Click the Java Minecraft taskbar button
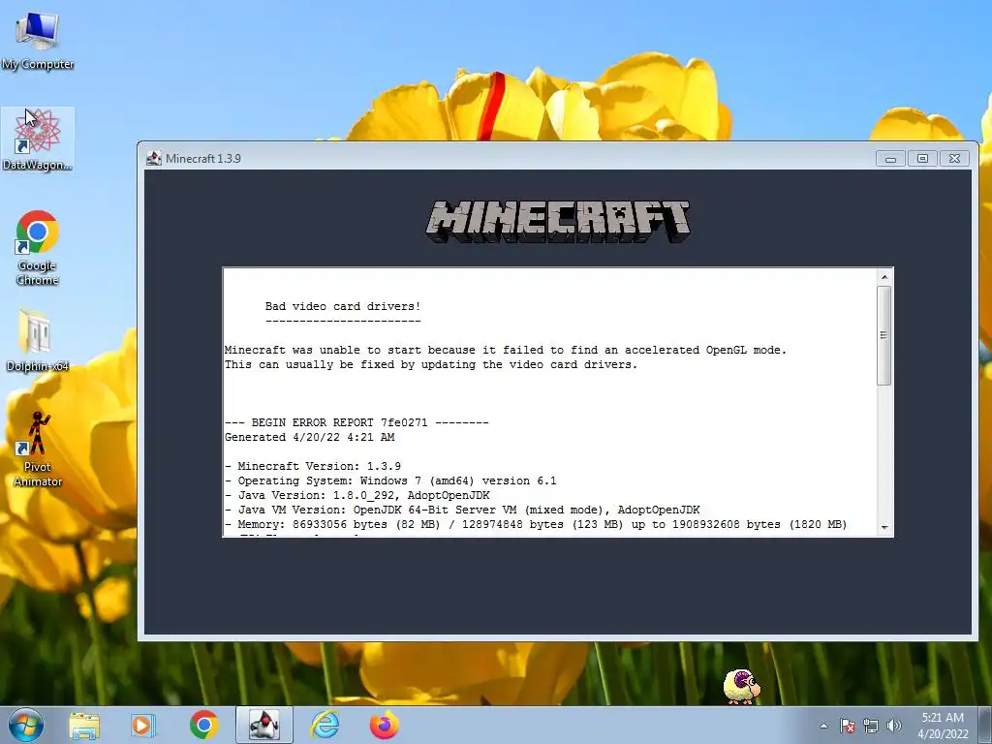Screen dimensions: 992x744 click(263, 725)
